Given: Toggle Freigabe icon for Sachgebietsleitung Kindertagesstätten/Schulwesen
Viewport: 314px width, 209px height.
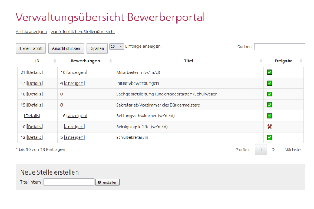Looking at the screenshot, I should (x=269, y=94).
